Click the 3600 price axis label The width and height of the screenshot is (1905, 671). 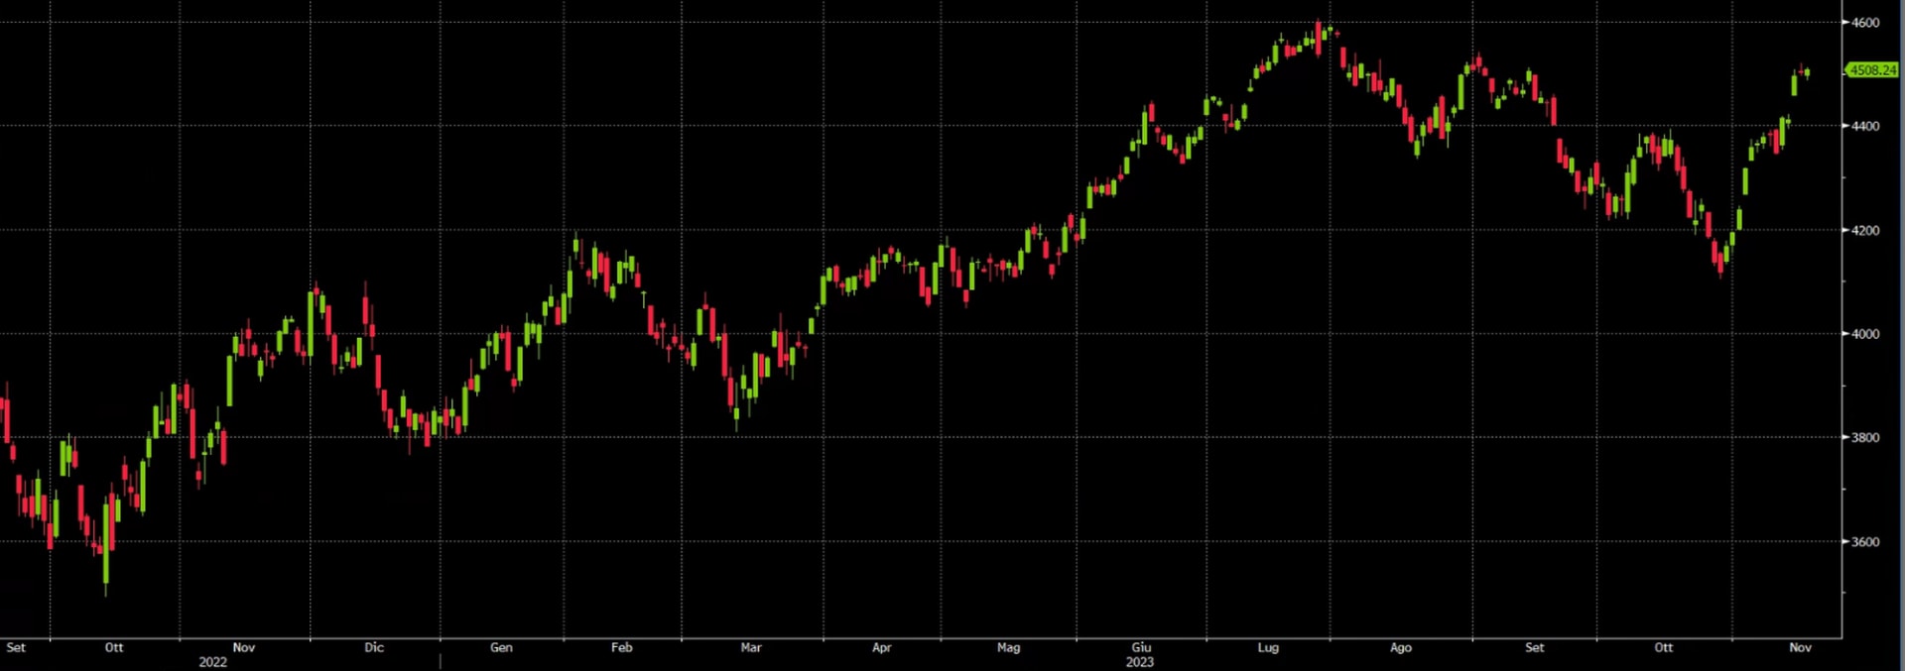pos(1865,542)
